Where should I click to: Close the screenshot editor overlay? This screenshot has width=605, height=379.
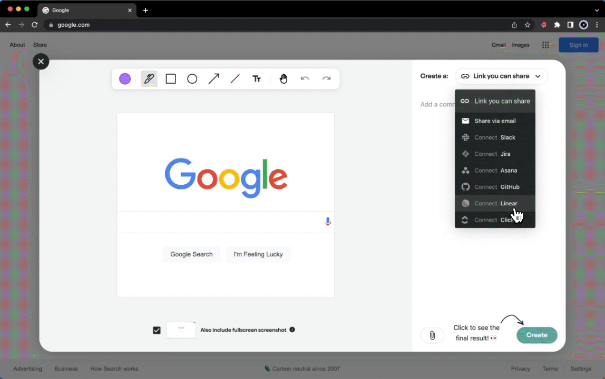[x=41, y=62]
